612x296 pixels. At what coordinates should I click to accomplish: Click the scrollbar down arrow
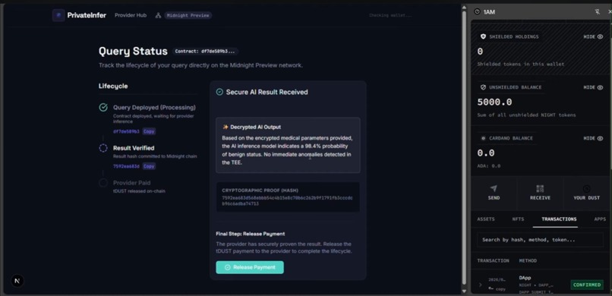point(464,291)
